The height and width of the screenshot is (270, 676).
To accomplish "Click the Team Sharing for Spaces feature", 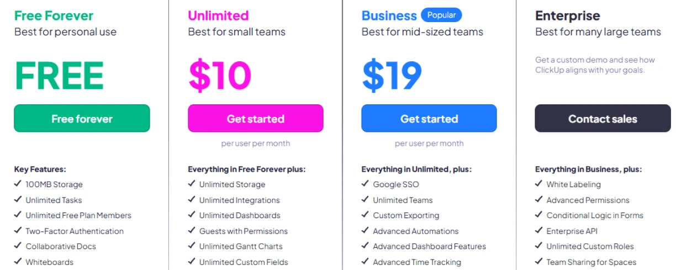I will tap(591, 262).
